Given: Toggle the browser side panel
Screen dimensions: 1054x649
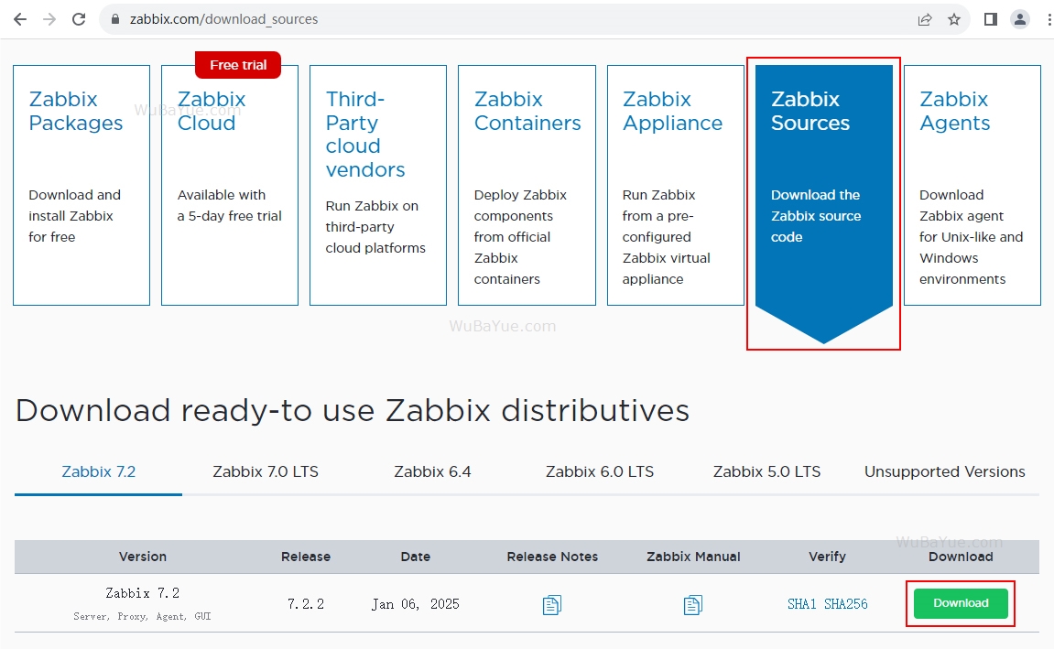Looking at the screenshot, I should [990, 19].
